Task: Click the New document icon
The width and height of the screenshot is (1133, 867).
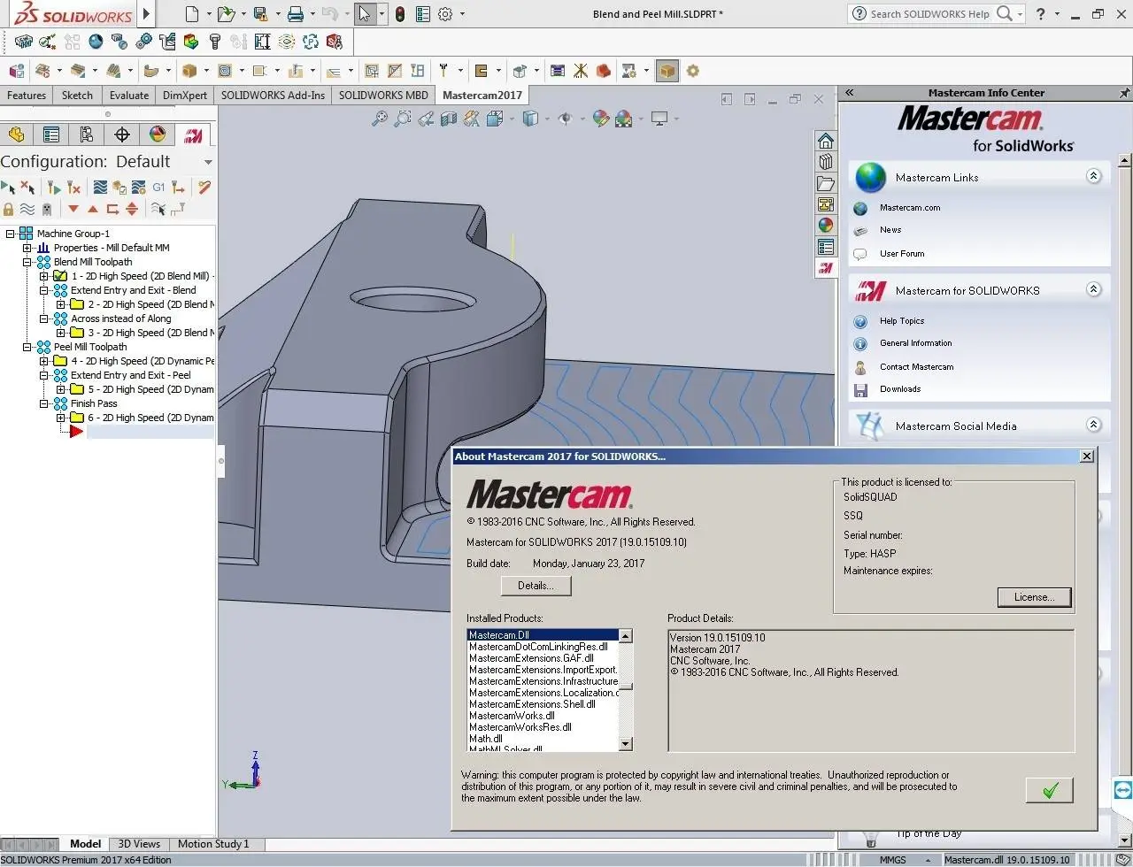Action: click(x=192, y=14)
